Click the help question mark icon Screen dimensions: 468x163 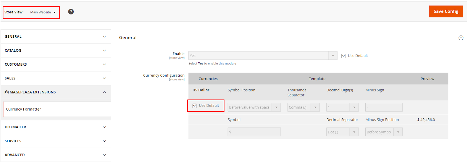pos(71,12)
